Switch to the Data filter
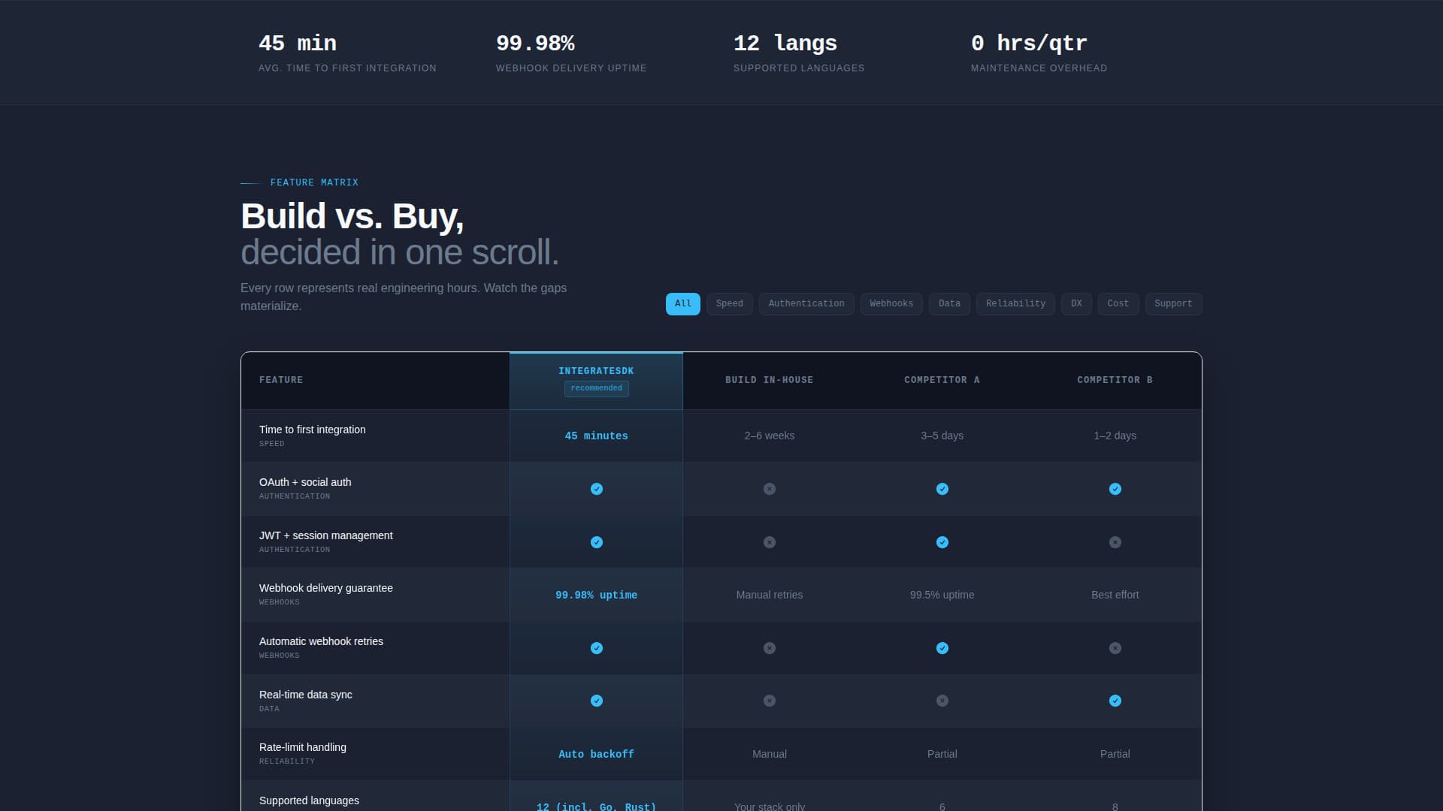 point(949,303)
